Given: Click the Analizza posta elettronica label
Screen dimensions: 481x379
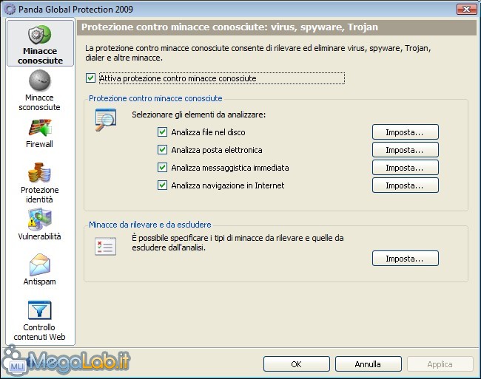Looking at the screenshot, I should 217,150.
